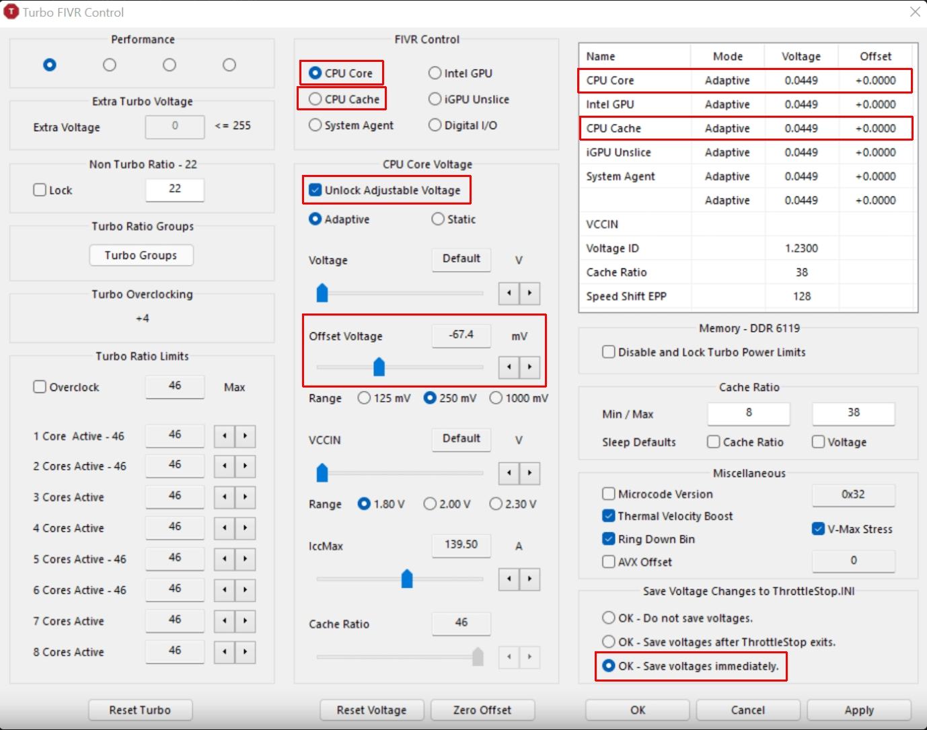Open the Turbo Groups dialog
Screen dimensions: 927x730
click(x=141, y=255)
